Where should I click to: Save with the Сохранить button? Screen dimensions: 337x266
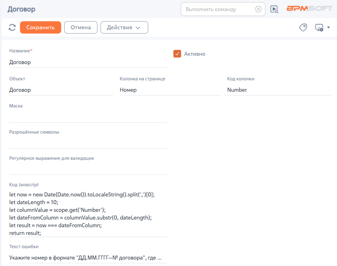40,27
